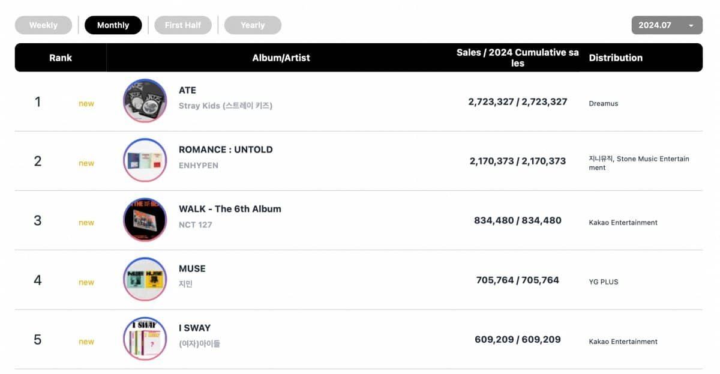This screenshot has width=720, height=374.
Task: Click the I SWAY album title
Action: pos(194,328)
